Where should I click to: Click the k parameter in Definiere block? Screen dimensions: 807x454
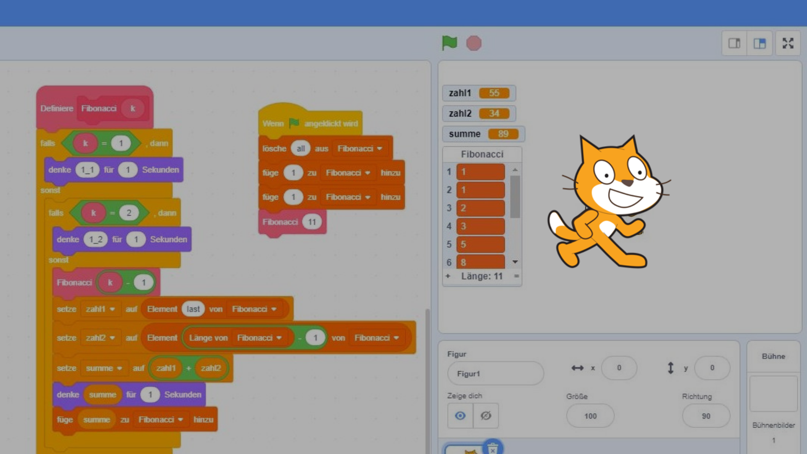click(133, 108)
